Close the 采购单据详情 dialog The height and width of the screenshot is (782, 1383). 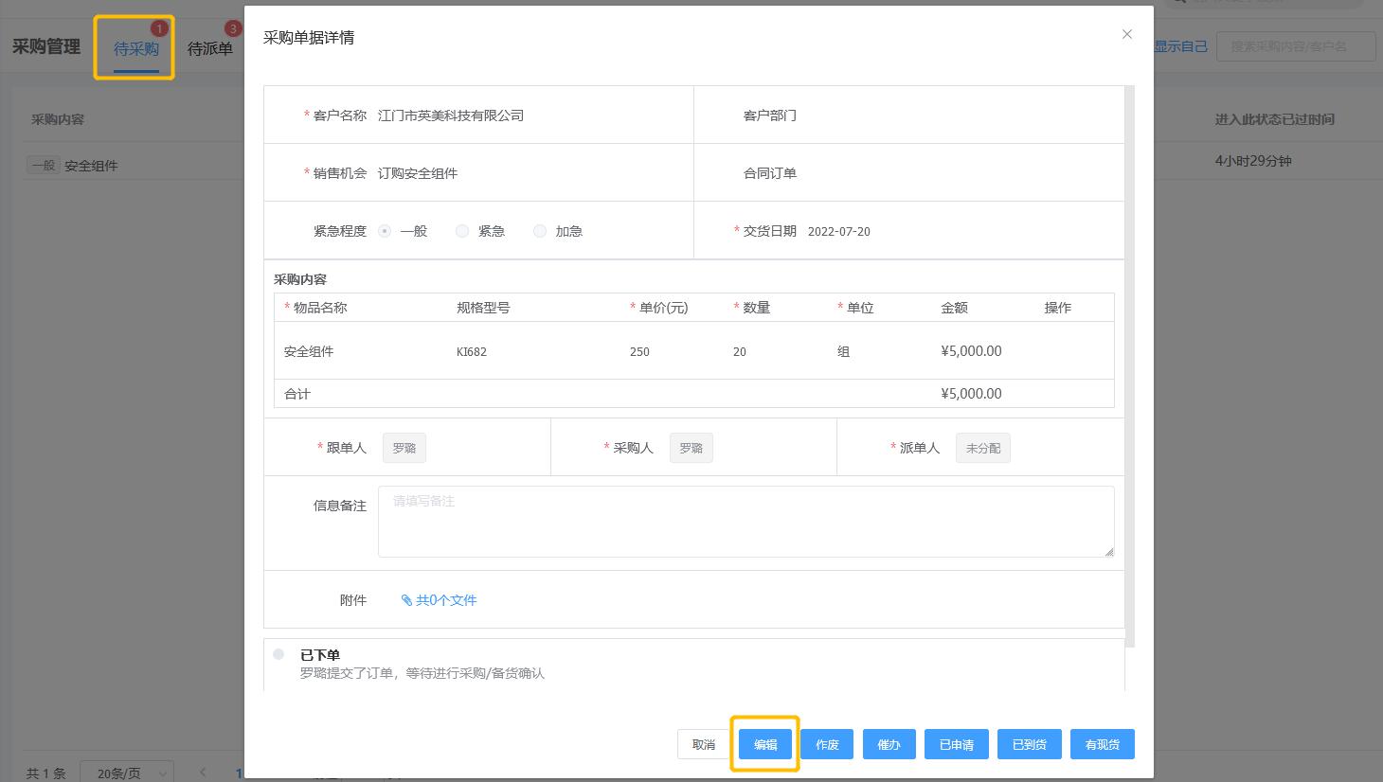(x=1126, y=34)
